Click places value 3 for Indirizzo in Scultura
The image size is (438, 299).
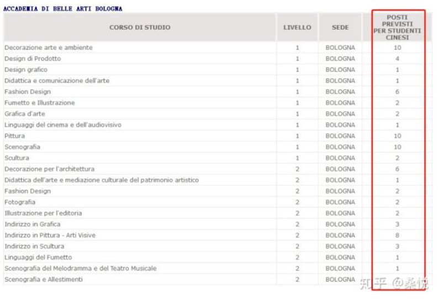tap(397, 246)
